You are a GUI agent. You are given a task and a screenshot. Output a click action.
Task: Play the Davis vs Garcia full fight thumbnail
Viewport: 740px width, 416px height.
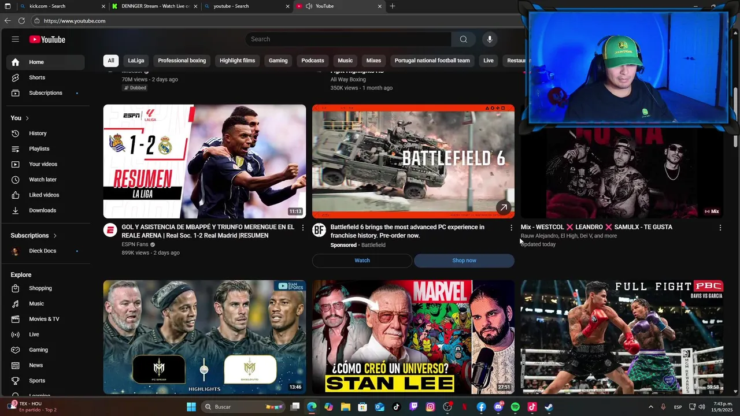coord(622,337)
